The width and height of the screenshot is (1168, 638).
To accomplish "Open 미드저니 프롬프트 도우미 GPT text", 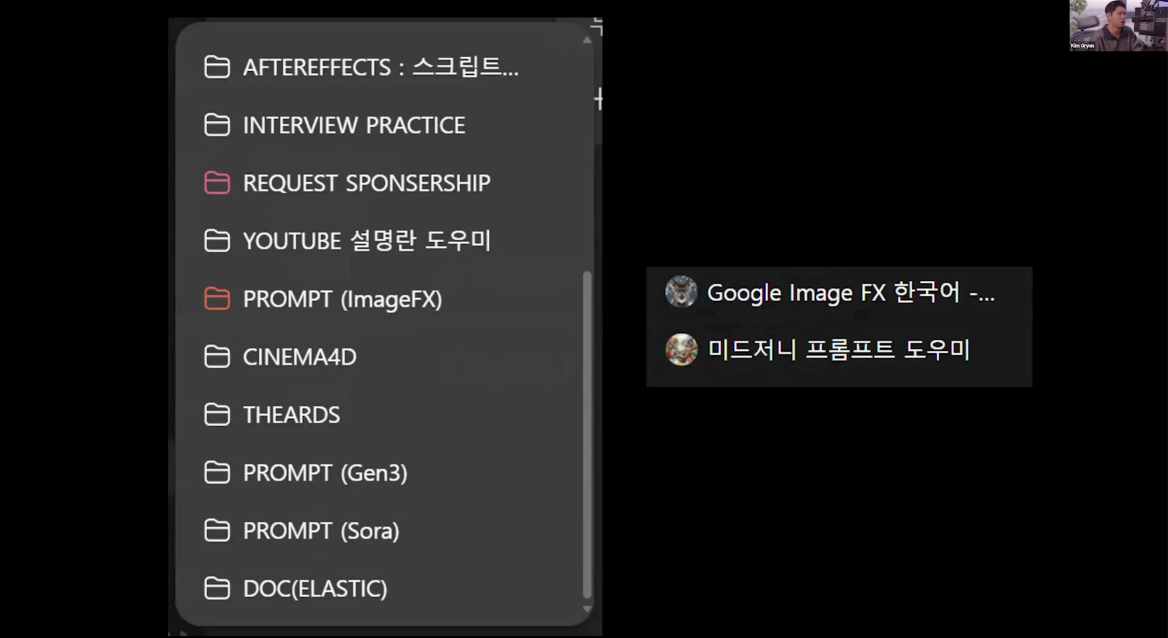I will [x=839, y=350].
